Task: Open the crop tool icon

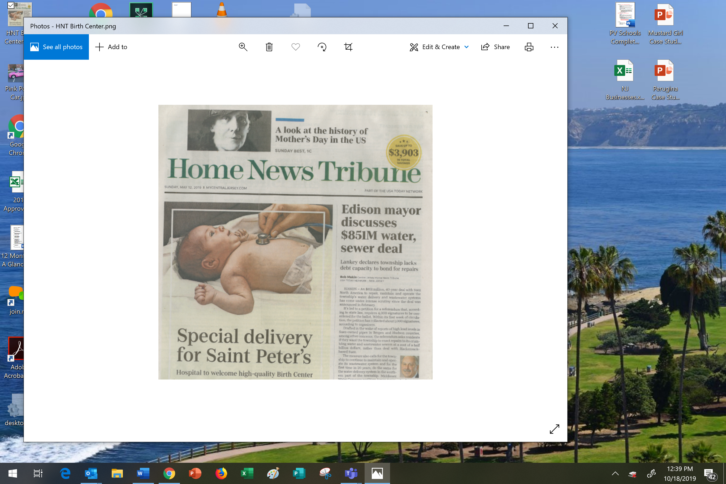Action: click(x=348, y=47)
